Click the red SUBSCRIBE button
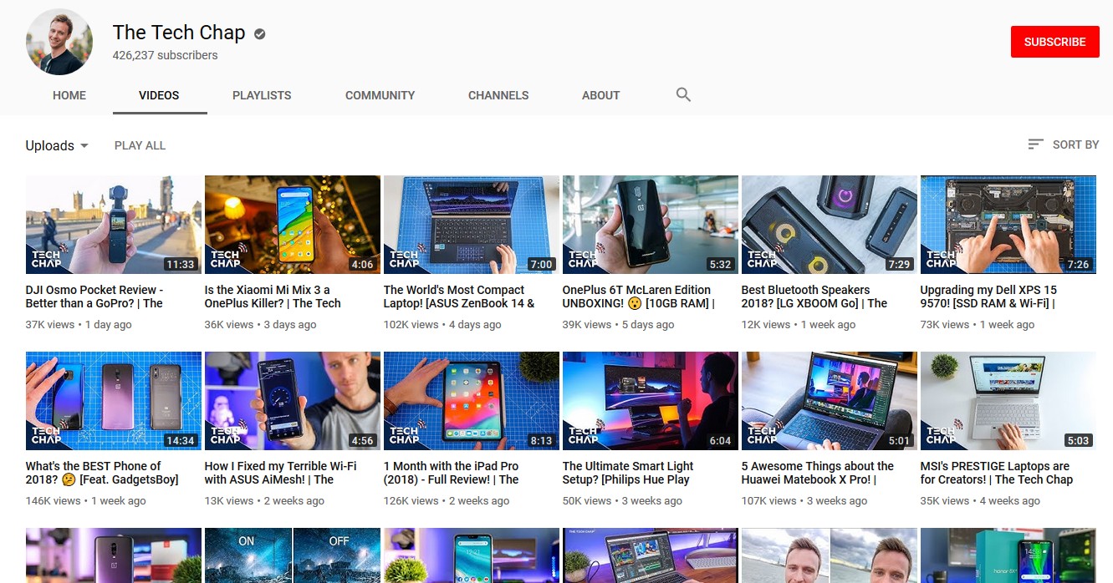 click(1054, 42)
